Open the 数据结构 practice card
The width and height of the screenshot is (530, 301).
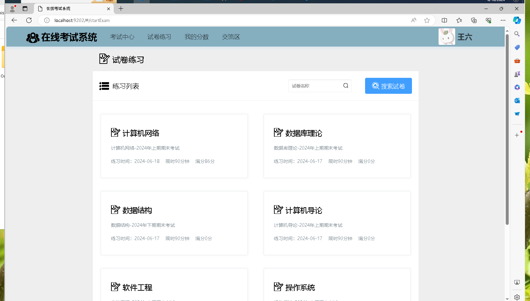pyautogui.click(x=174, y=223)
